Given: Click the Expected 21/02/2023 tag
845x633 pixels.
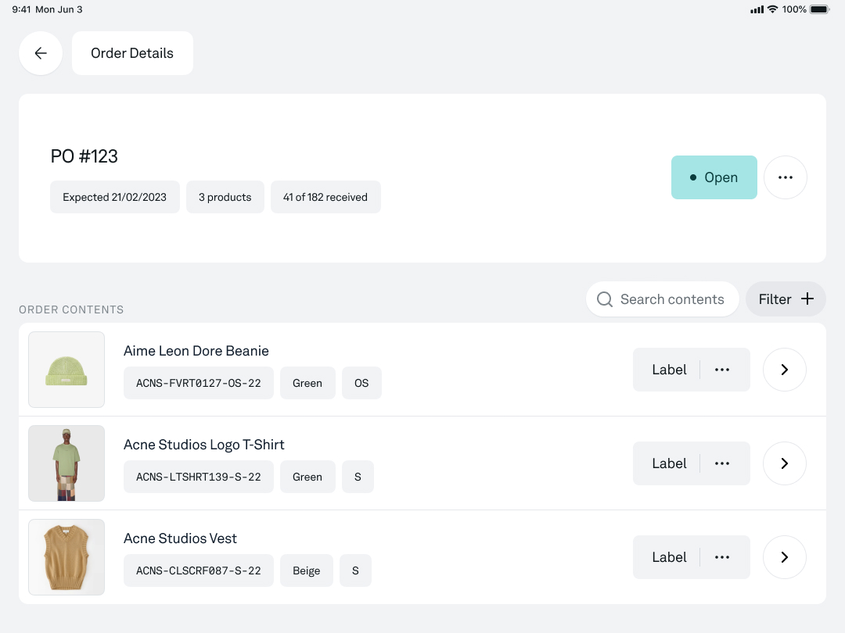Looking at the screenshot, I should pyautogui.click(x=115, y=197).
